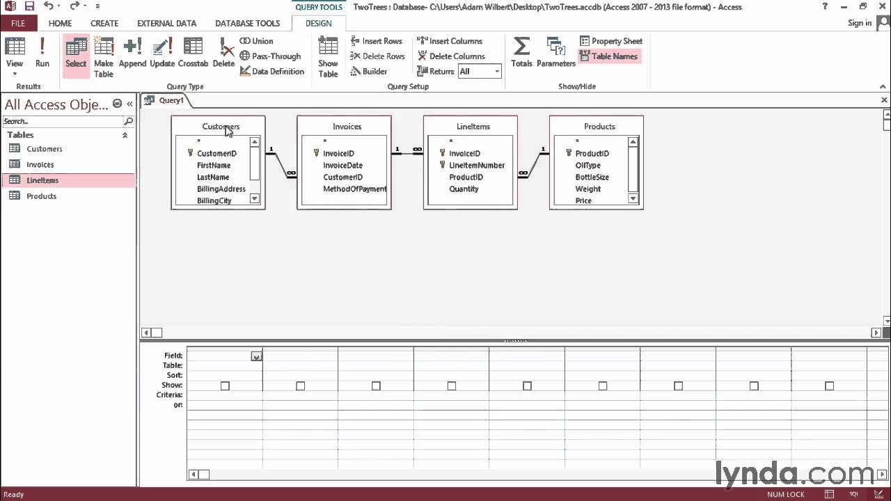The width and height of the screenshot is (891, 501).
Task: Click Delete Rows in Query Setup
Action: [x=377, y=56]
